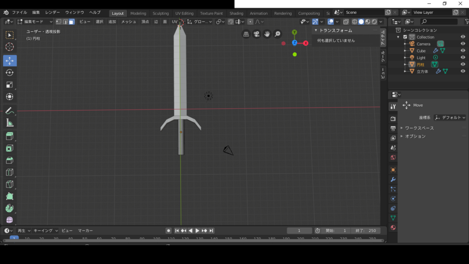Select the Measure tool
The height and width of the screenshot is (264, 469).
(x=10, y=123)
